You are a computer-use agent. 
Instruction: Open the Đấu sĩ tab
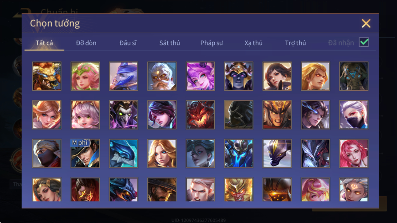point(128,43)
